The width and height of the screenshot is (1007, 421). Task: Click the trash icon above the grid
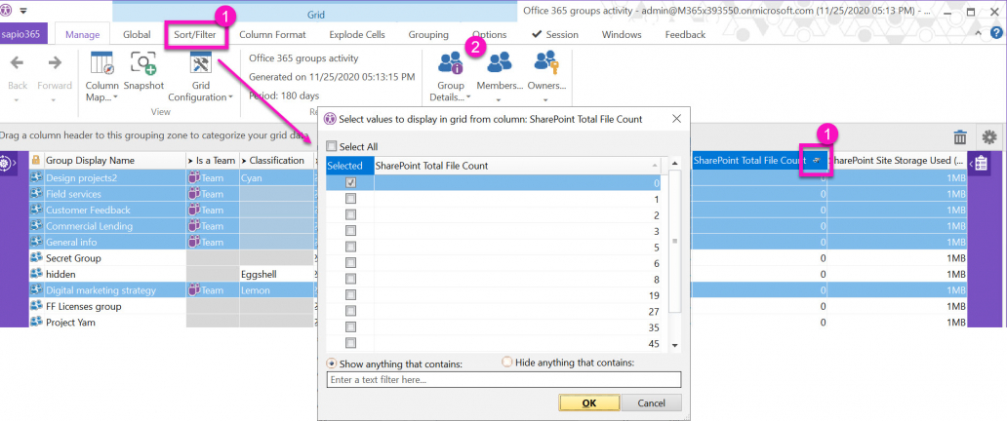tap(960, 136)
